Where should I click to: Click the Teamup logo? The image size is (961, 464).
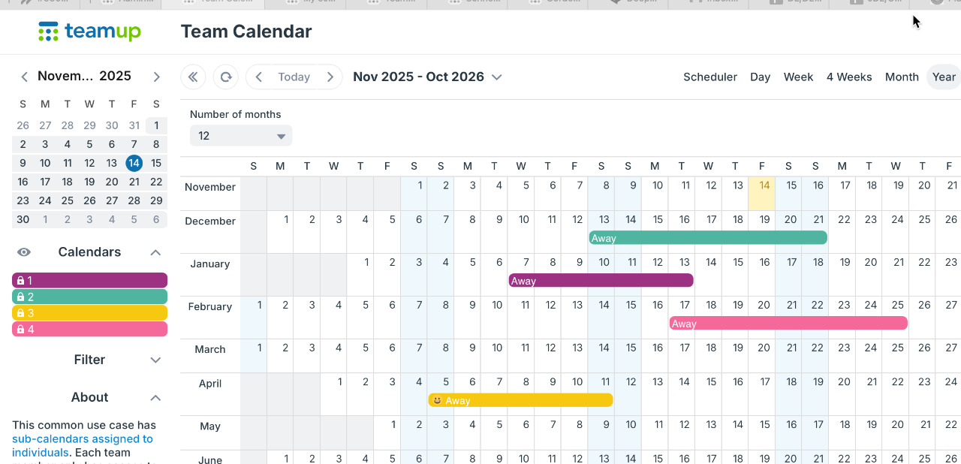pyautogui.click(x=89, y=32)
